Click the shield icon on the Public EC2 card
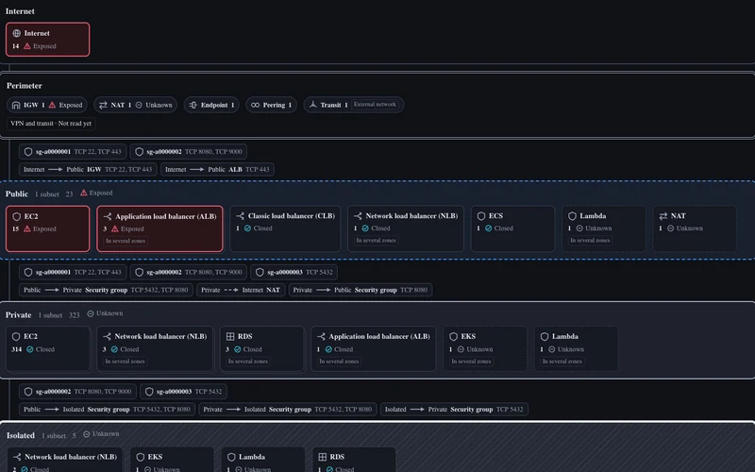755x472 pixels. (x=16, y=217)
